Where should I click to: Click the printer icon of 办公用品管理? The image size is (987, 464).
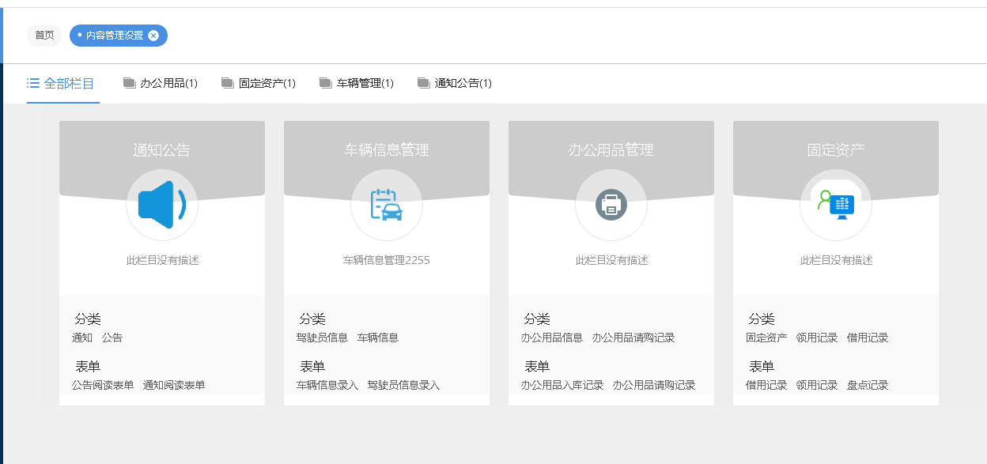tap(611, 205)
